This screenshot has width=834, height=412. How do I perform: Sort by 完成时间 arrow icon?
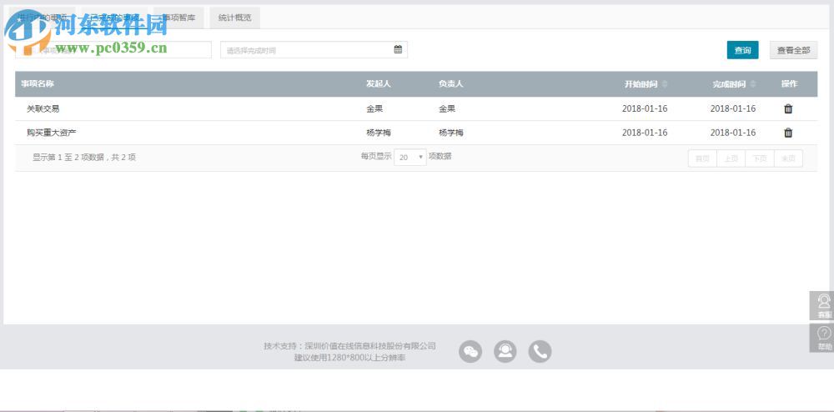coord(752,84)
